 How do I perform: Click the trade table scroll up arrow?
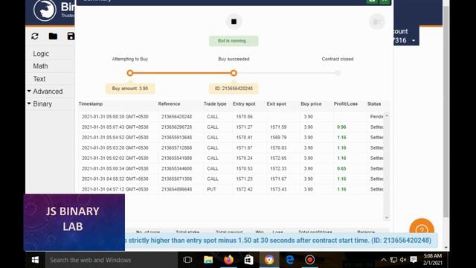click(x=387, y=116)
